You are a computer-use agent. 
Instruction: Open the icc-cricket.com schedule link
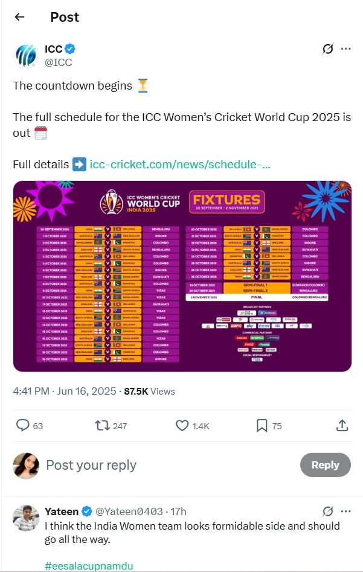click(180, 164)
